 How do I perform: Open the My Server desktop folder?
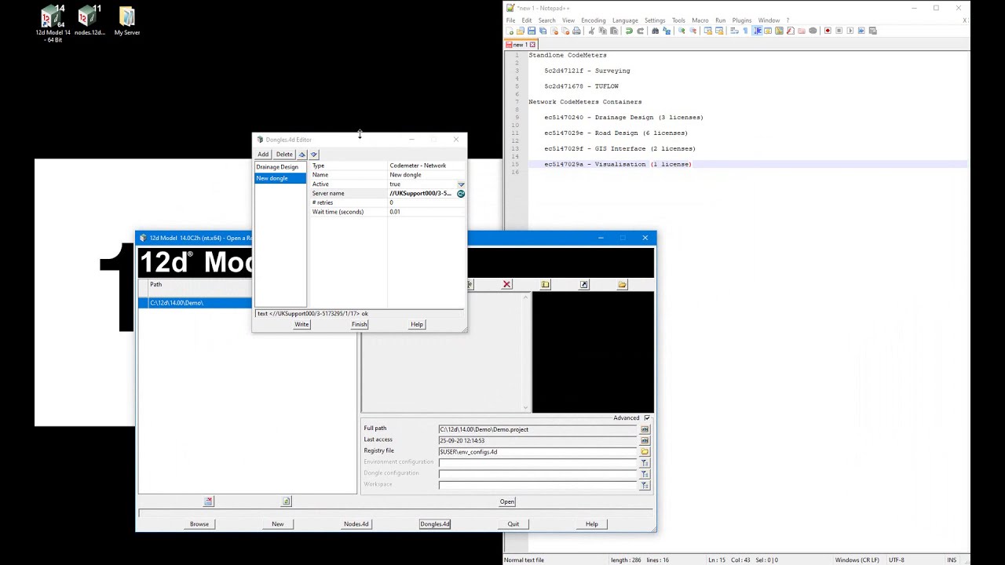(x=127, y=20)
